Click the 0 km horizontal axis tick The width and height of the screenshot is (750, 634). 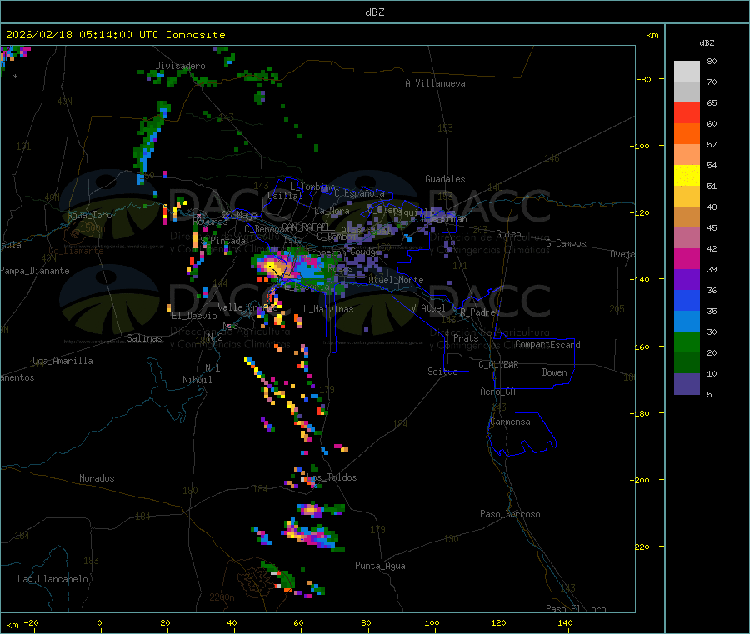point(99,622)
